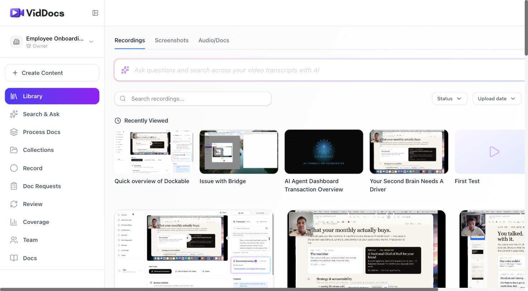Click the Recently Viewed heading
This screenshot has height=291, width=528.
pyautogui.click(x=146, y=121)
